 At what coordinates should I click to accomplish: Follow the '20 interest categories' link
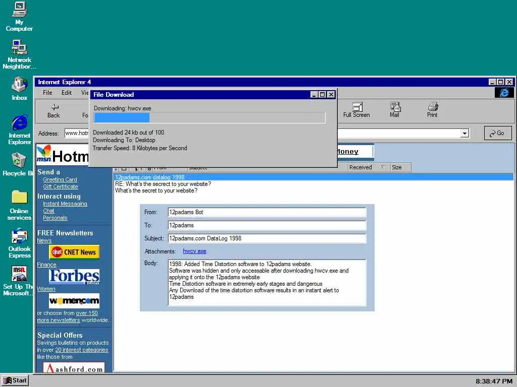click(81, 350)
